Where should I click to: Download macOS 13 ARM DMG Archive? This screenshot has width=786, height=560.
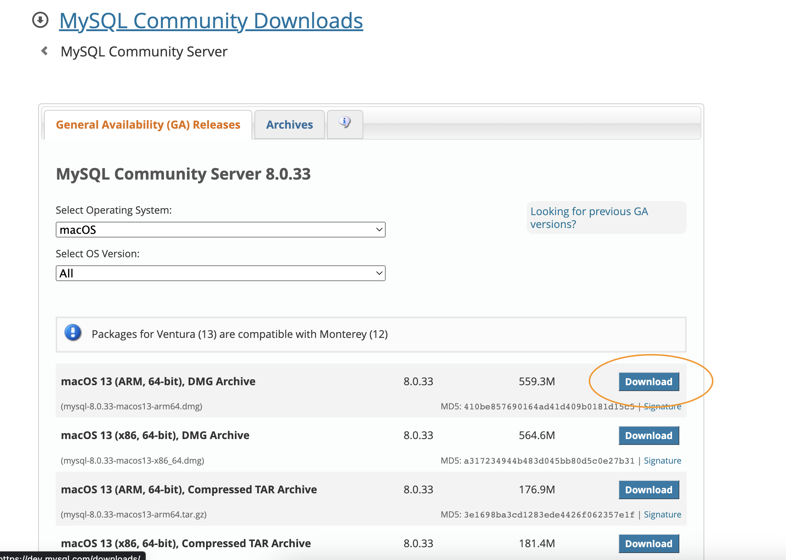point(649,382)
